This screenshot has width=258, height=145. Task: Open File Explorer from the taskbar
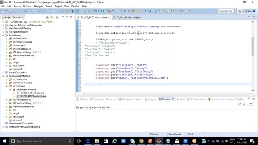coord(97,141)
